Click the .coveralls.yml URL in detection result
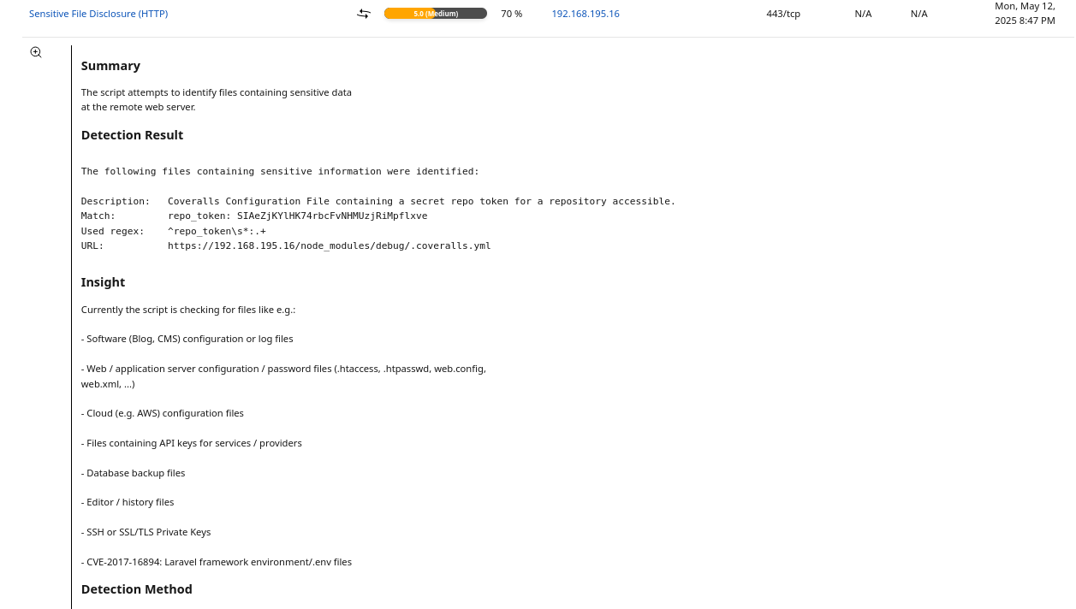1076x609 pixels. click(329, 245)
